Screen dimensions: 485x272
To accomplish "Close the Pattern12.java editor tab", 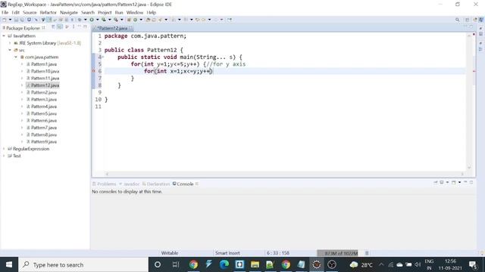I will pyautogui.click(x=131, y=28).
